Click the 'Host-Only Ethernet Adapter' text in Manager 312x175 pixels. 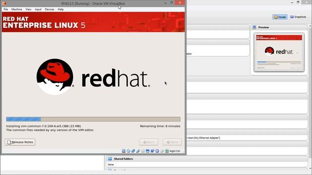coord(203,138)
